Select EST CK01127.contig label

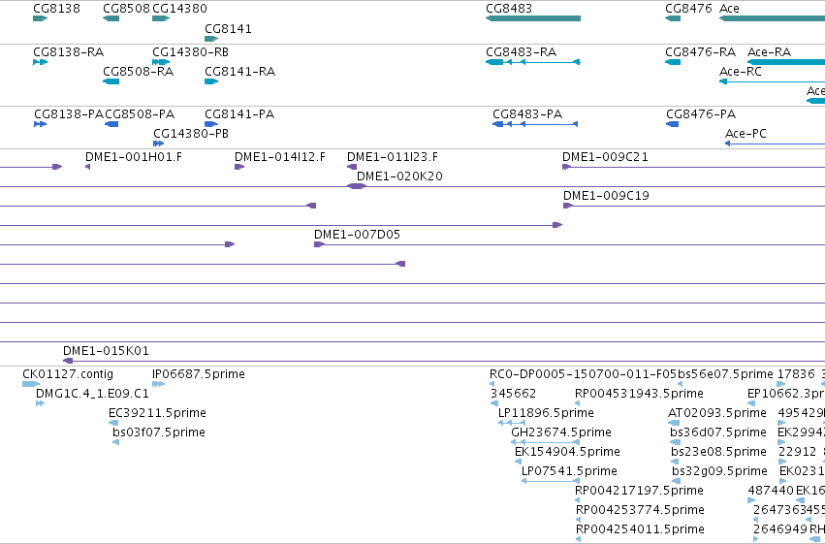68,374
